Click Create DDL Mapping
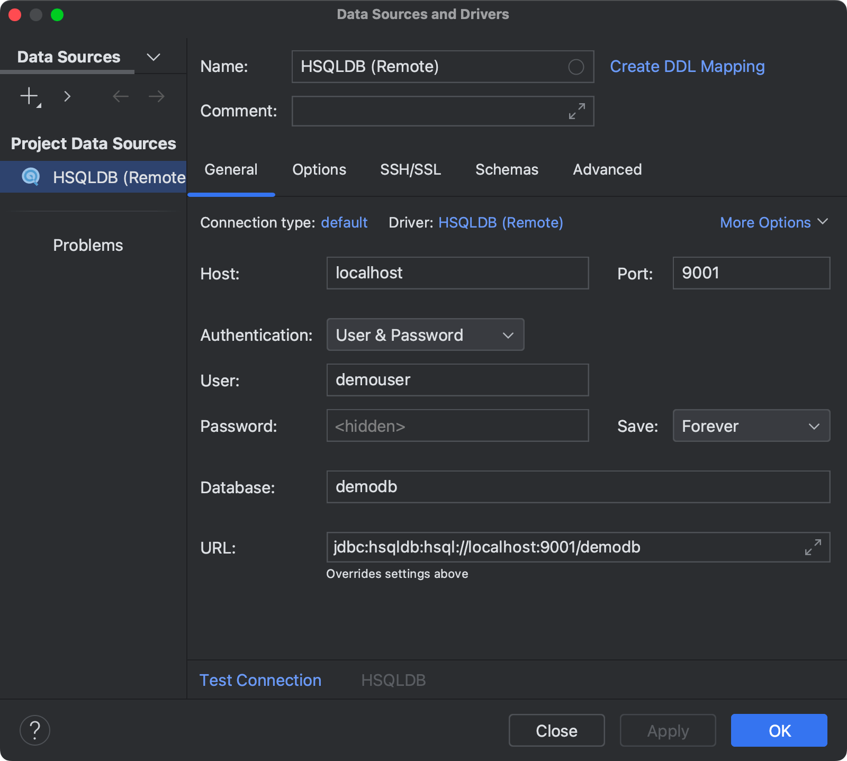 tap(687, 66)
